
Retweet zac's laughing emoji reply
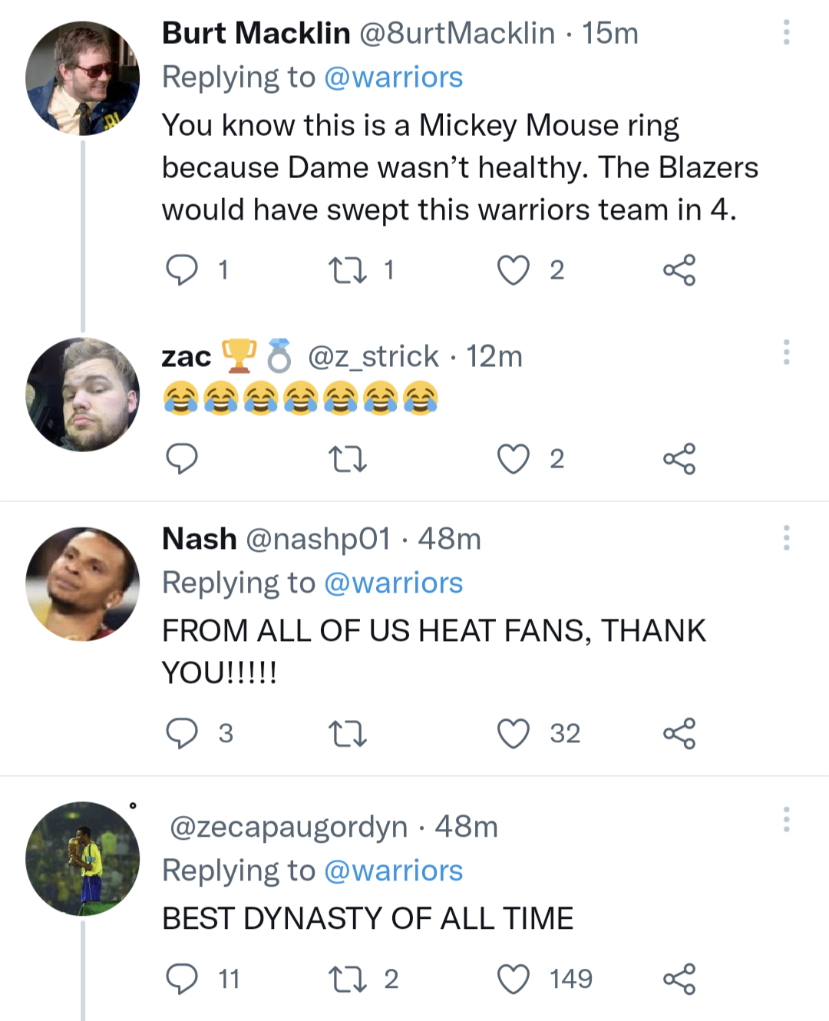(347, 459)
